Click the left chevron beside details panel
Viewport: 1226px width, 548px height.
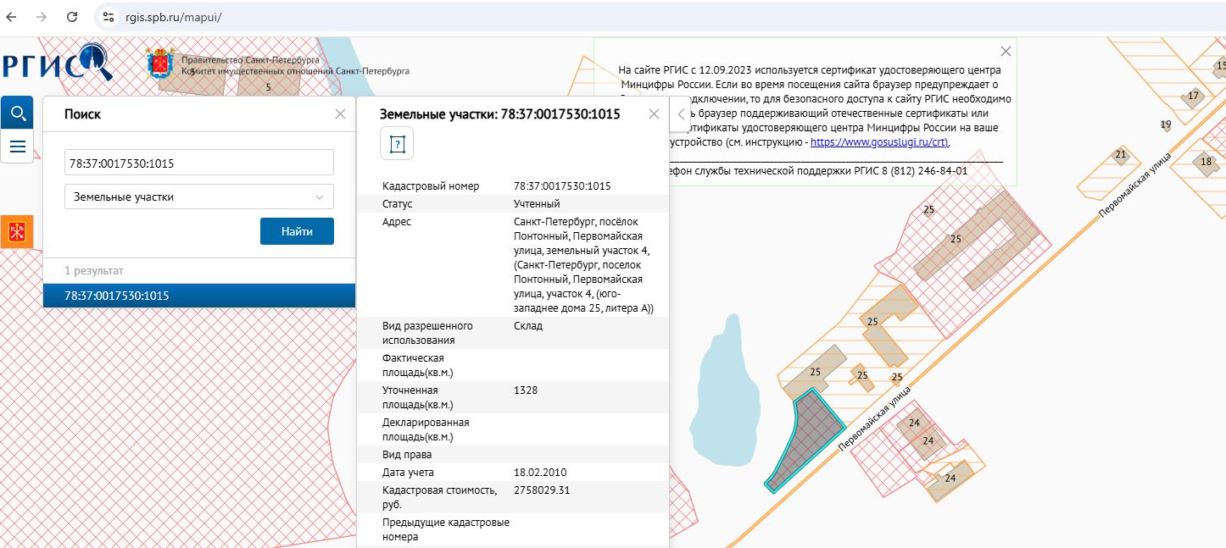pyautogui.click(x=681, y=113)
